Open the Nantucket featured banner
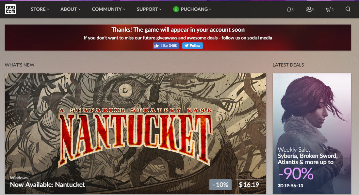This screenshot has height=195, width=359. point(136,134)
